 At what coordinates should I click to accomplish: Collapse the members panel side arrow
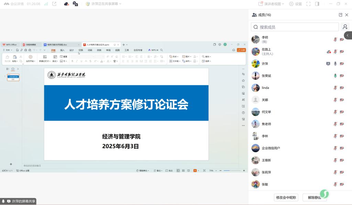(x=348, y=35)
